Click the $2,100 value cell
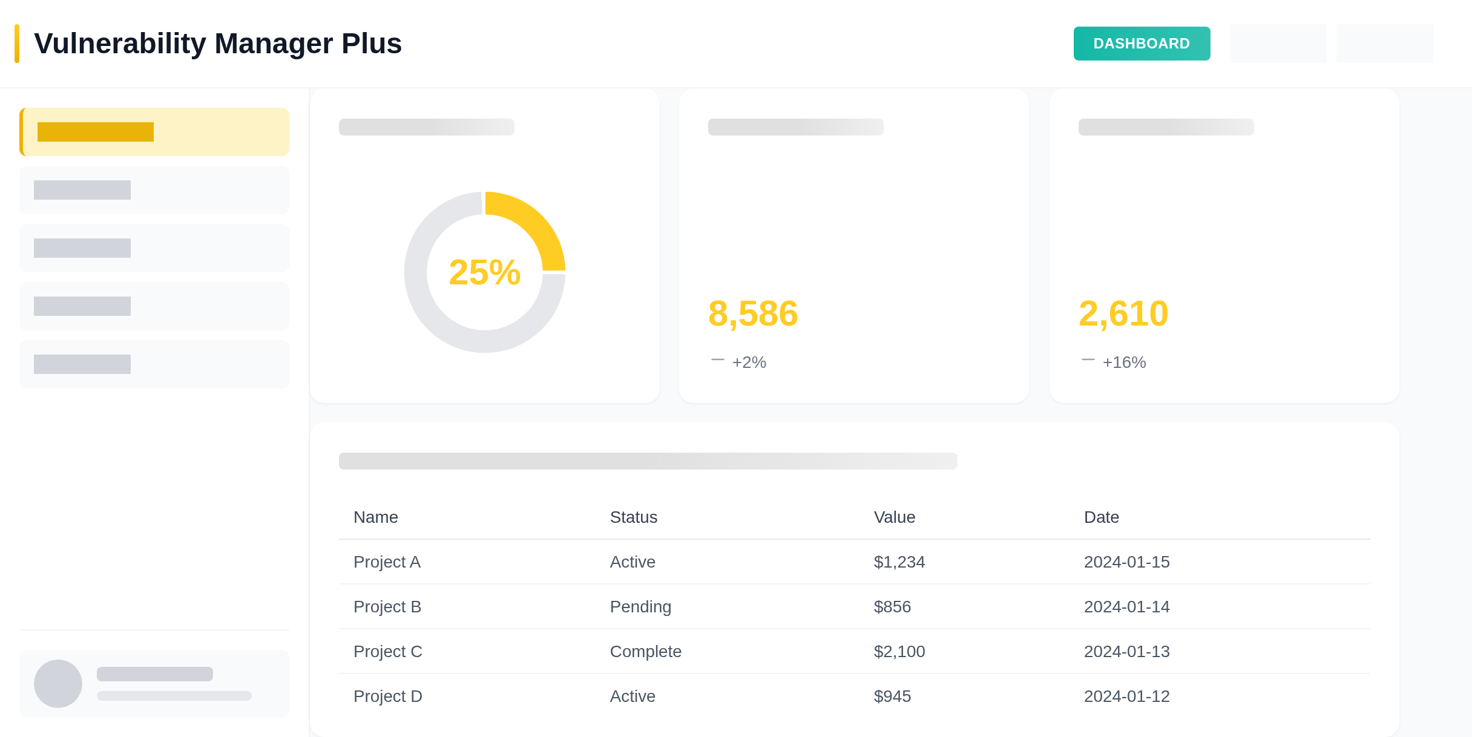 [899, 652]
